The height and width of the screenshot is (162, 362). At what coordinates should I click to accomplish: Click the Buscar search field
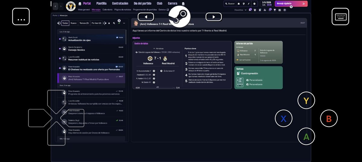(x=230, y=4)
